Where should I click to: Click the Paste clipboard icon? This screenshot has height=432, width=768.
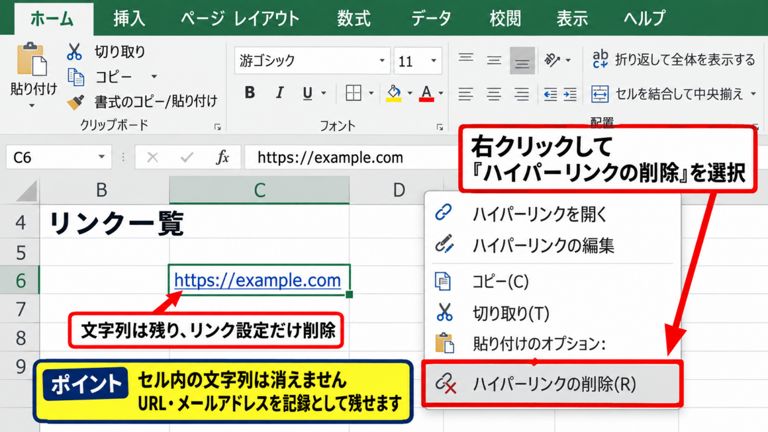[32, 59]
